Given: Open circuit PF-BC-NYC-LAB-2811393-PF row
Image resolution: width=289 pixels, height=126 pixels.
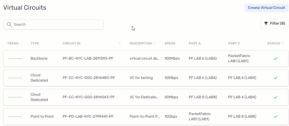Looking at the screenshot, I should coord(89,59).
